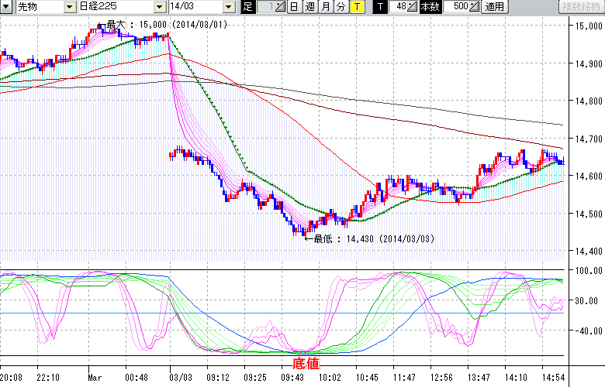Switch to minute 分 chart period

(x=341, y=7)
